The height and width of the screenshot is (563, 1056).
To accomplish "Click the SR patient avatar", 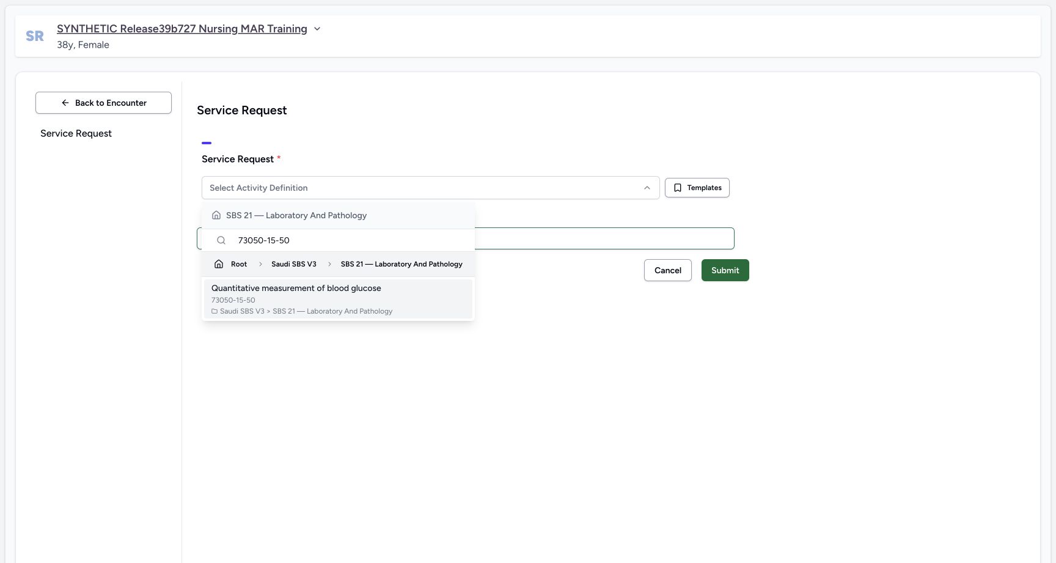I will (35, 36).
